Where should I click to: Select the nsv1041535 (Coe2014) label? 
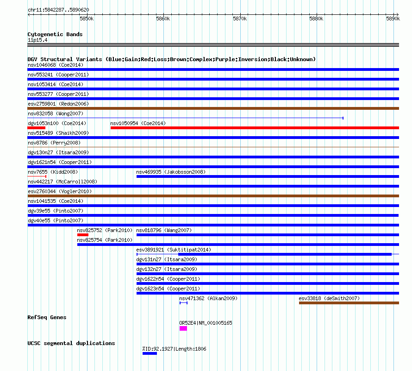(56, 201)
